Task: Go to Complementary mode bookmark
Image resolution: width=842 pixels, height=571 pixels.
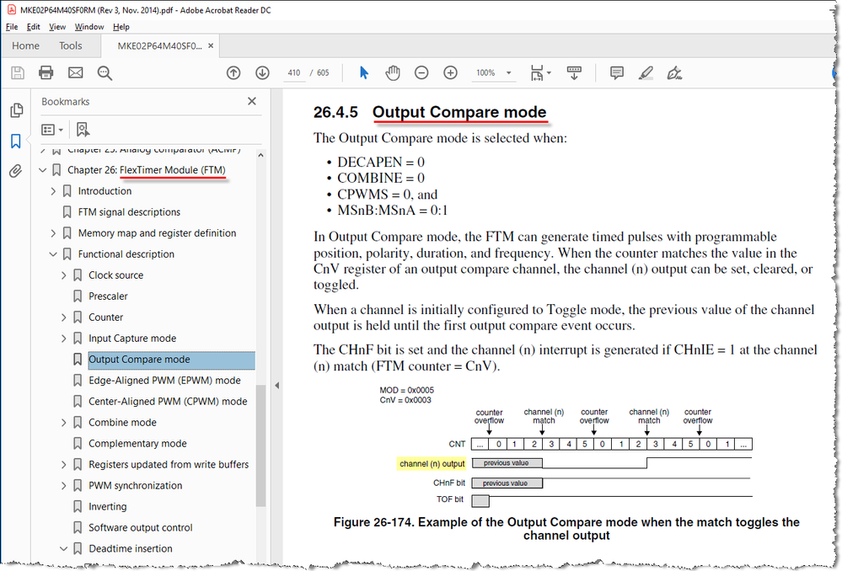Action: coord(137,444)
